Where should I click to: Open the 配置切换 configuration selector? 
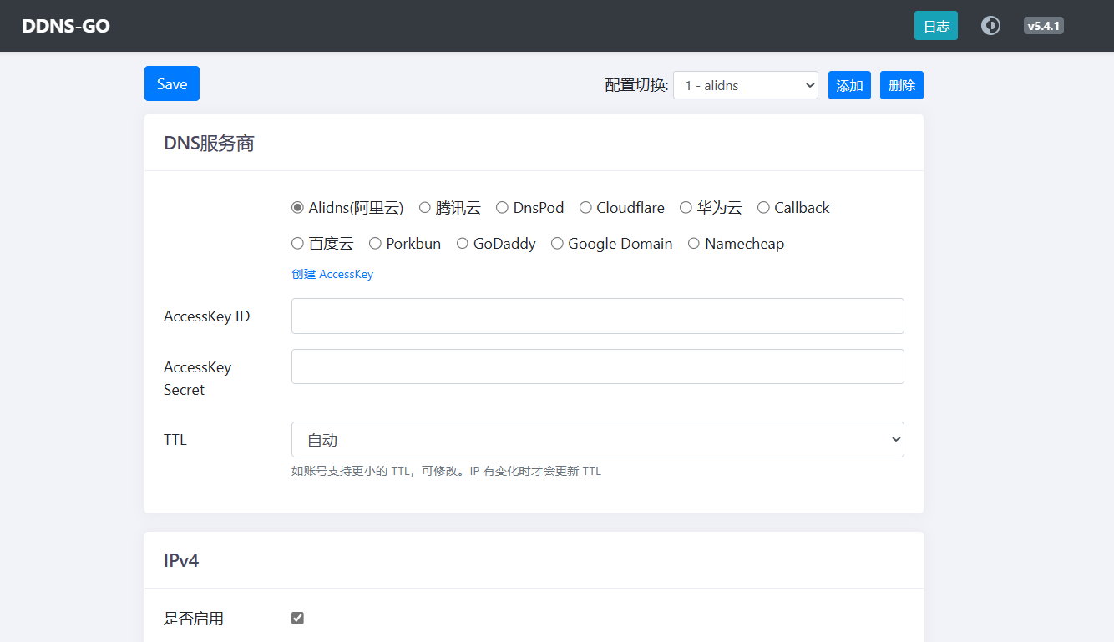tap(745, 84)
